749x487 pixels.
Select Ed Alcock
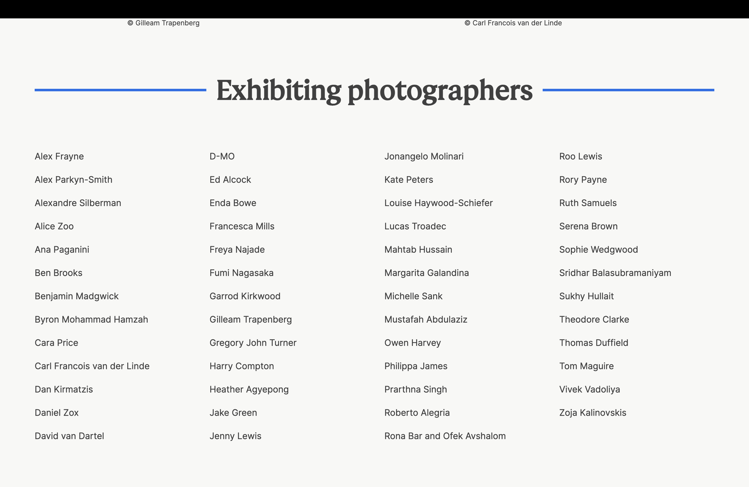coord(230,180)
